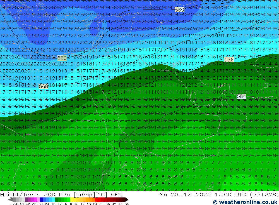The image size is (279, 205).
Task: Click the 12:00 UTC time text
Action: [x=230, y=195]
